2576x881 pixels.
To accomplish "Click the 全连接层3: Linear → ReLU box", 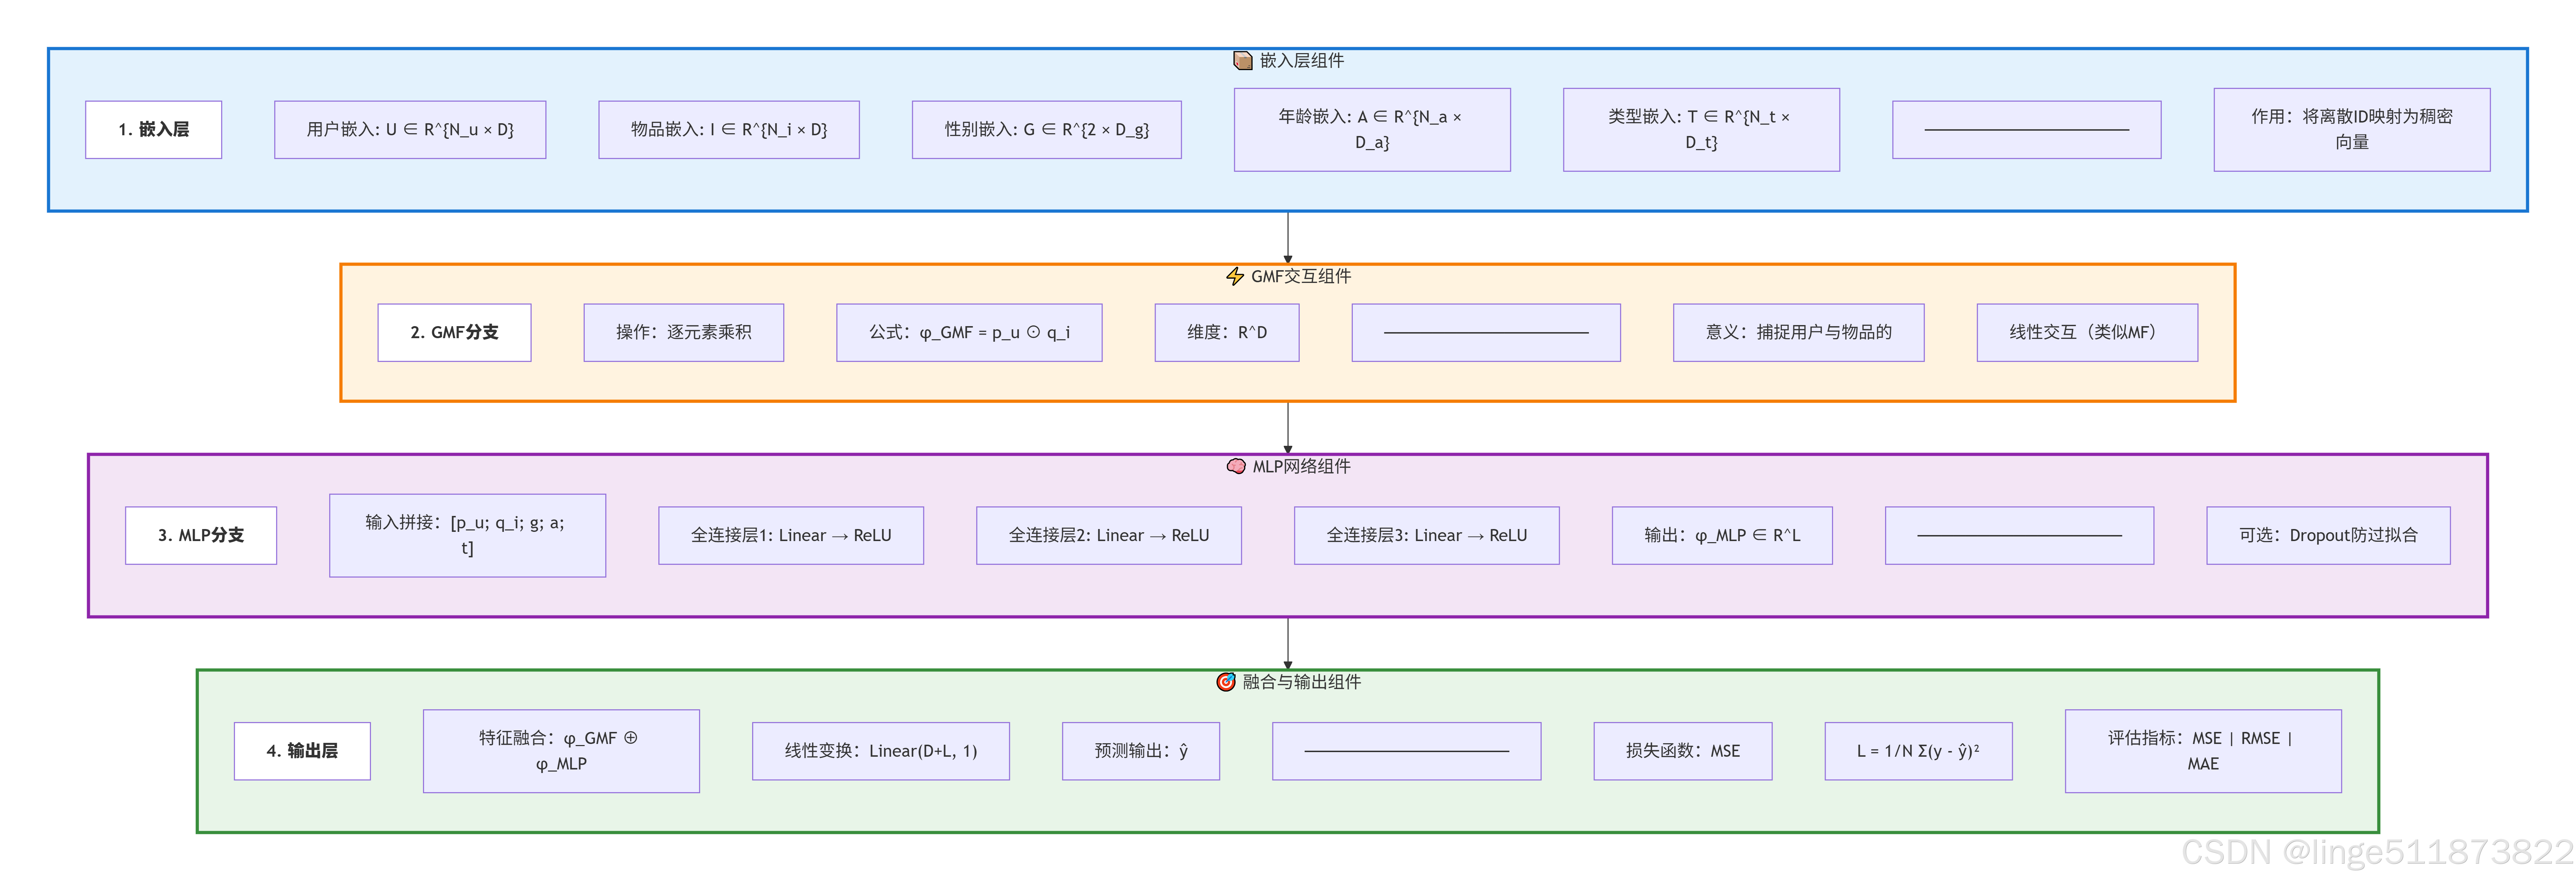I will tap(1427, 536).
